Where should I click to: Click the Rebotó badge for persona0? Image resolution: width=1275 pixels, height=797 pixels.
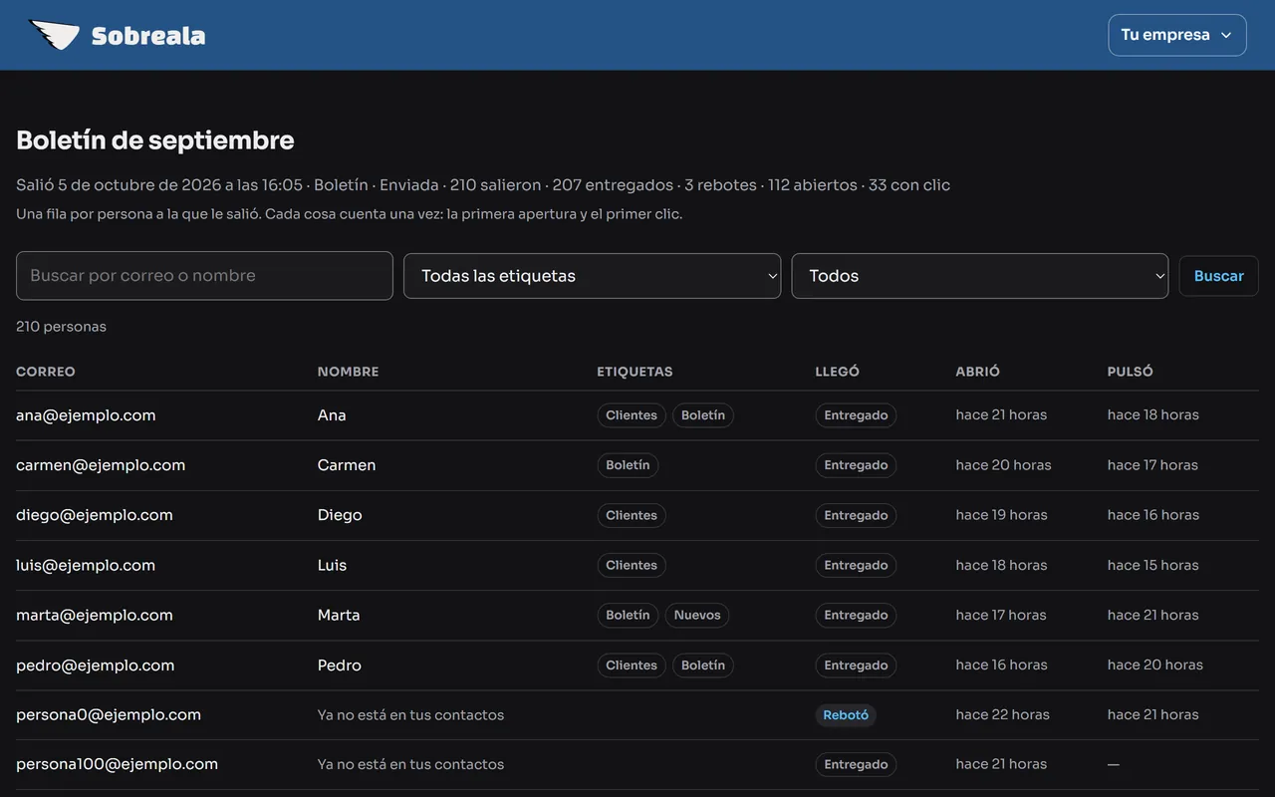tap(846, 714)
